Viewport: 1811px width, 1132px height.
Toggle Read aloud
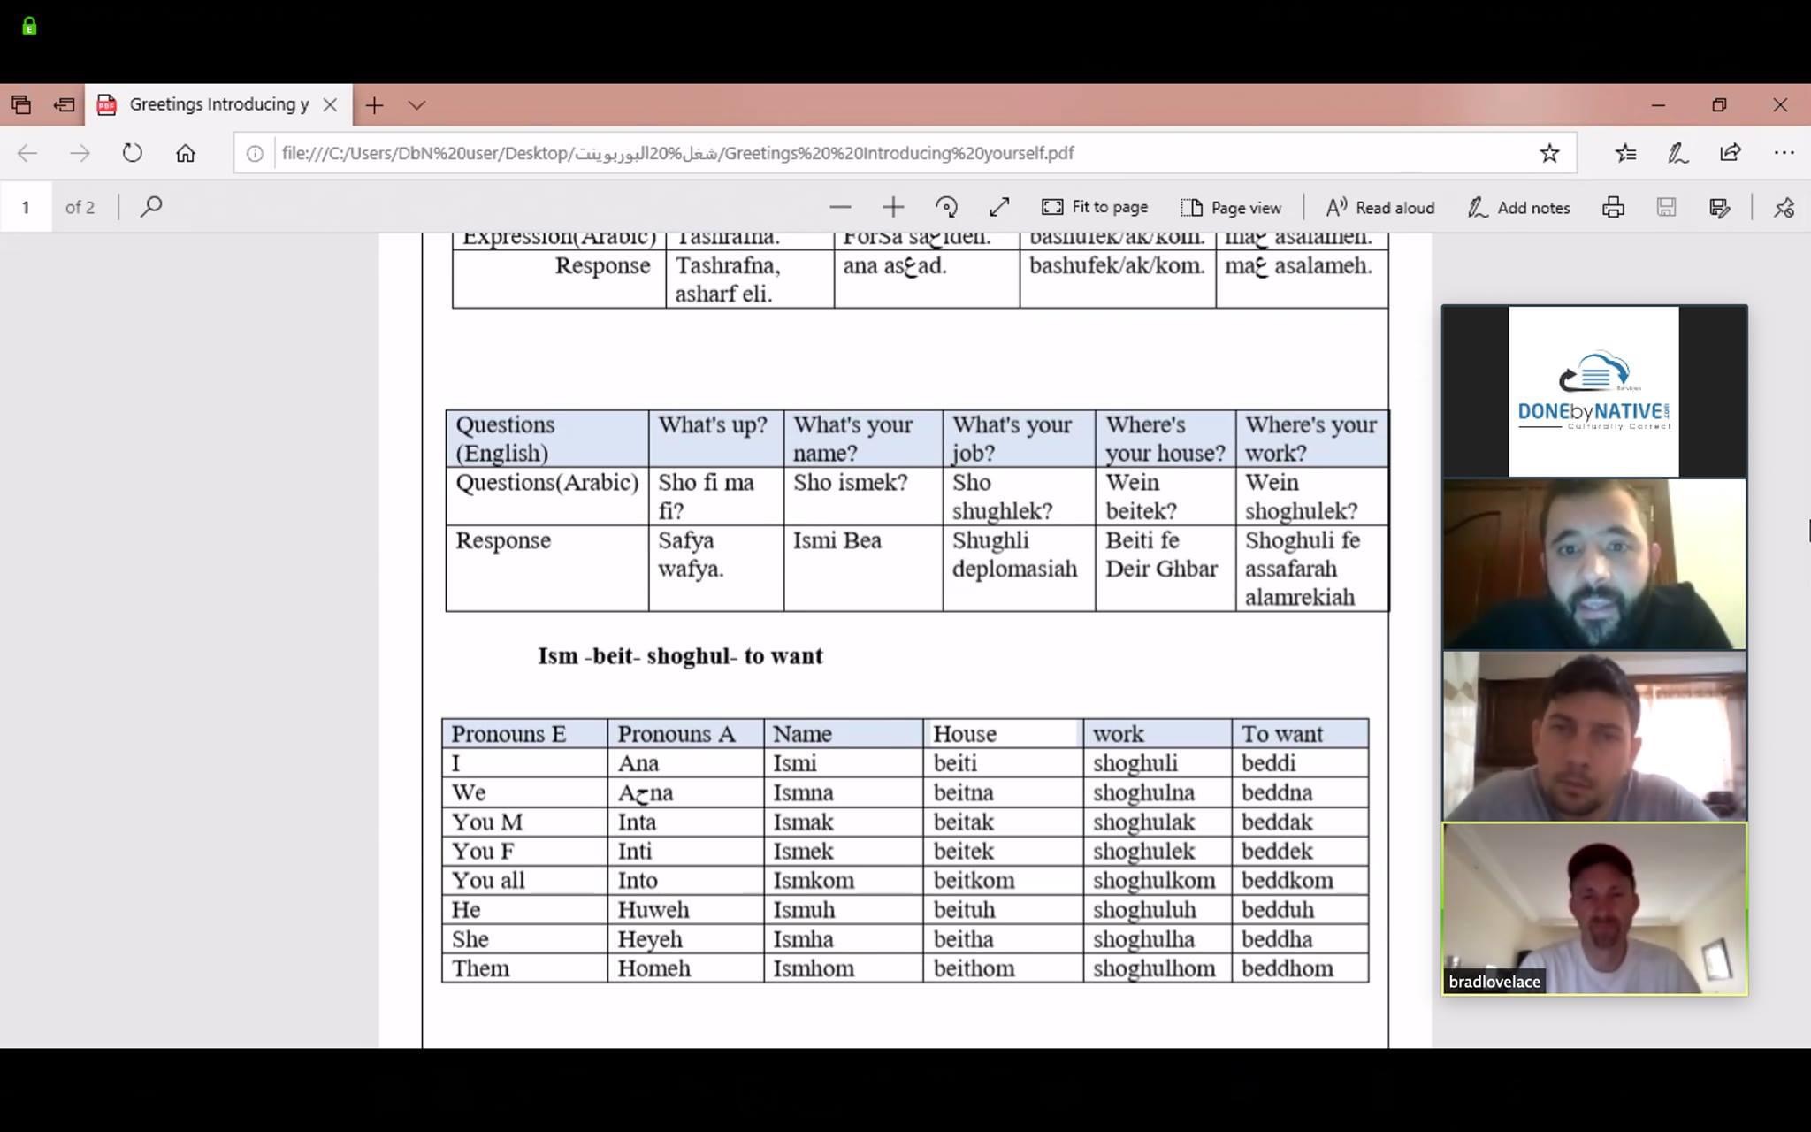tap(1380, 207)
